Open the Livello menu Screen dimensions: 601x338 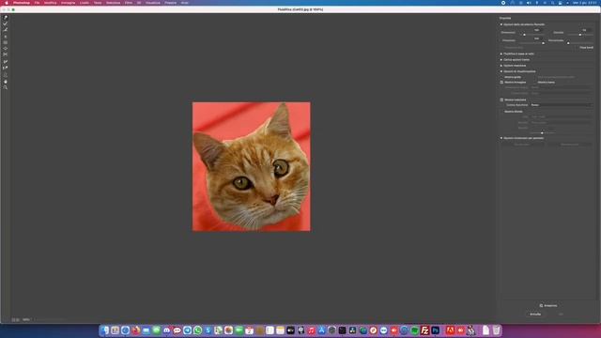[85, 3]
